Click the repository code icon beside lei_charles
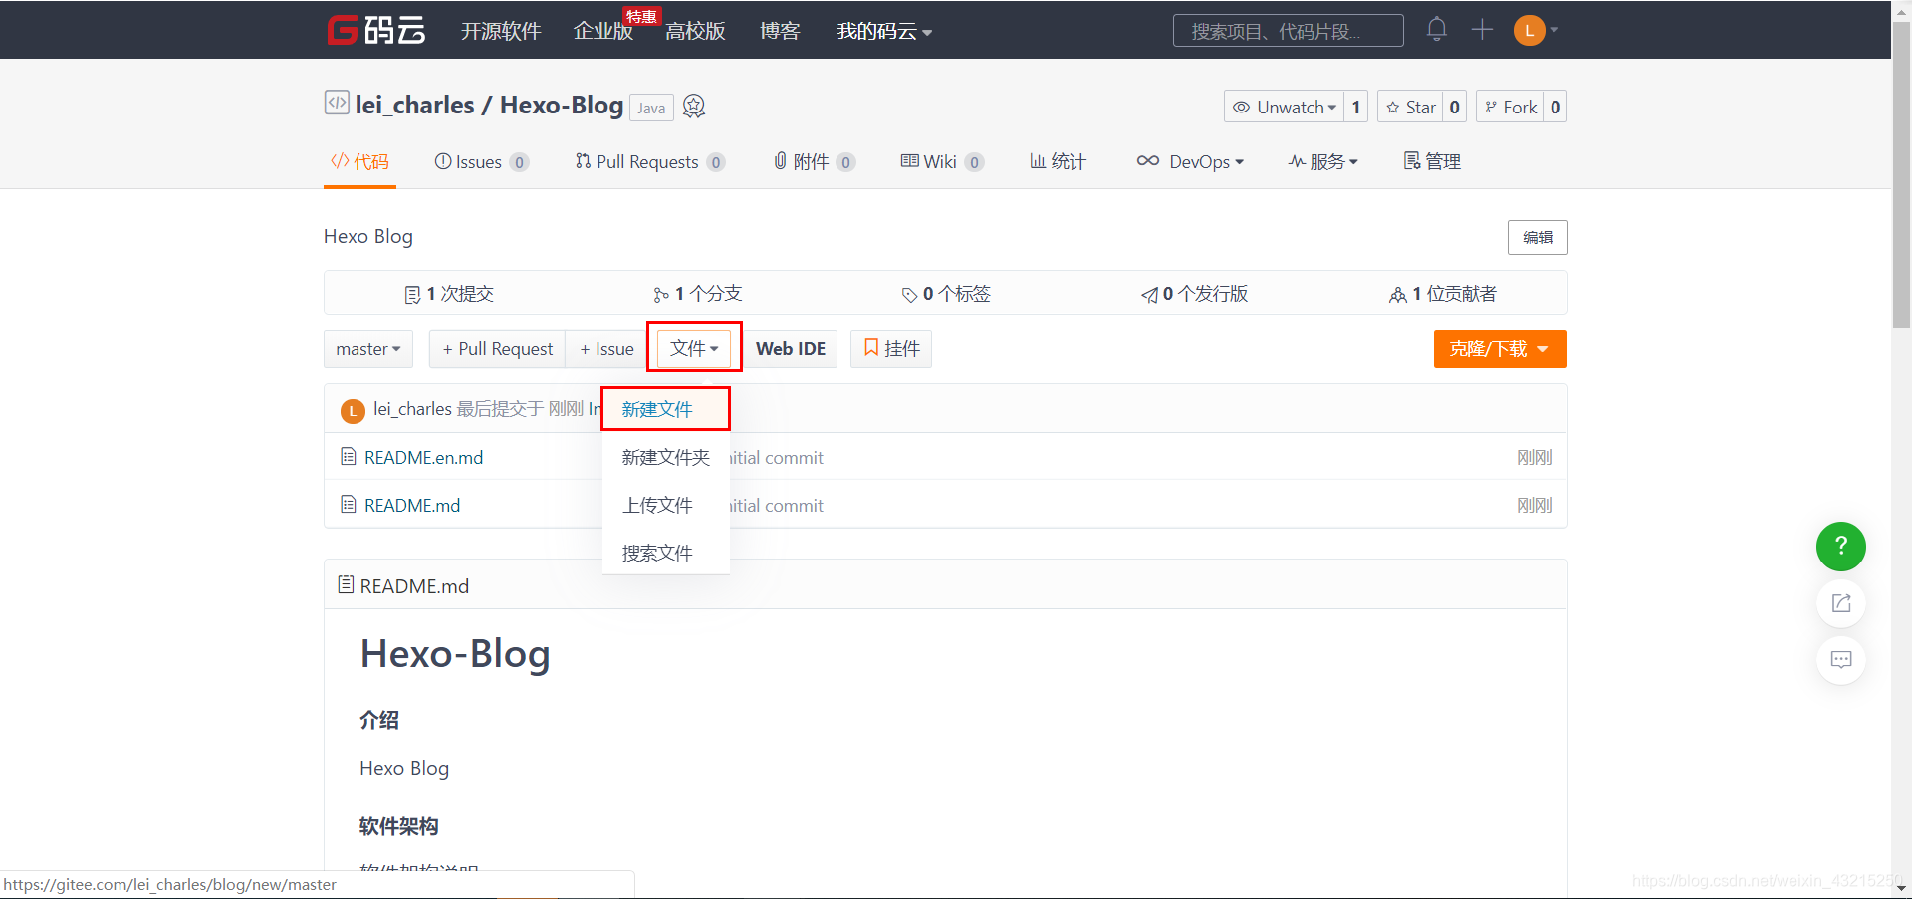This screenshot has height=899, width=1912. [337, 103]
